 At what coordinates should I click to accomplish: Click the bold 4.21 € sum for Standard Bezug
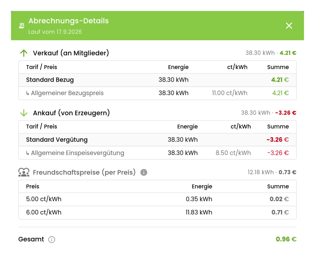coord(280,80)
